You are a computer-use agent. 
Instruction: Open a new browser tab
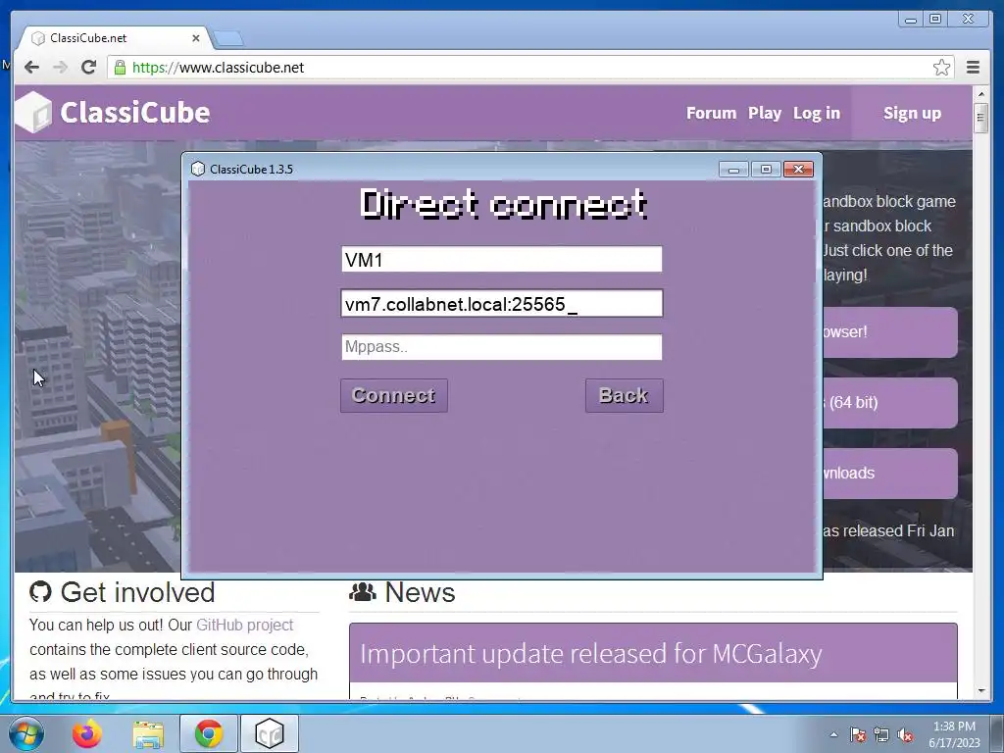click(228, 38)
